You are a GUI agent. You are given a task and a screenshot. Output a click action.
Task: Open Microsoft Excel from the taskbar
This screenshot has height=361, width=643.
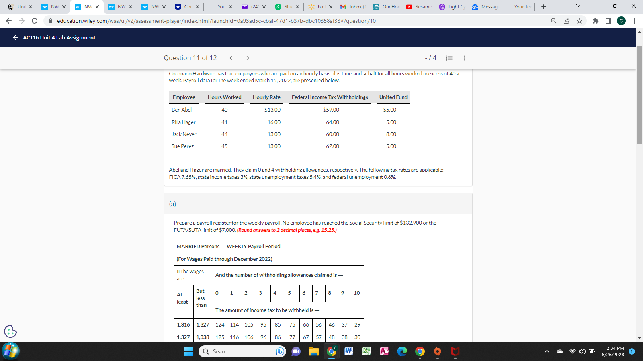pos(366,351)
